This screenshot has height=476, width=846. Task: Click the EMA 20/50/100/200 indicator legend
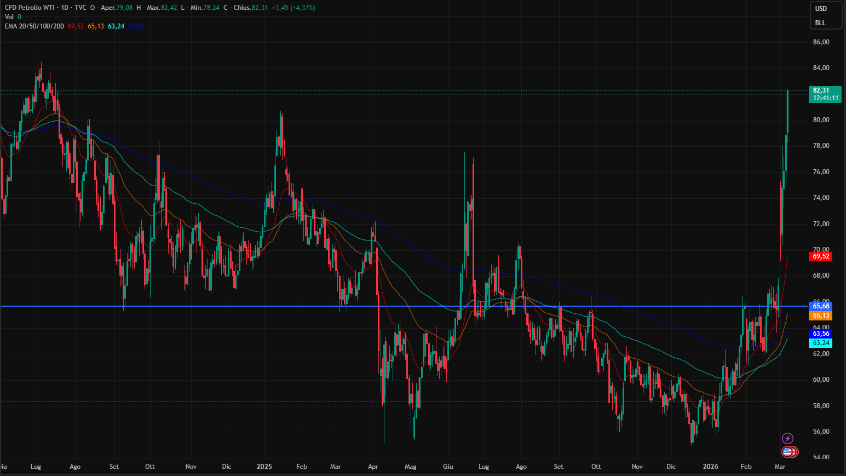point(34,26)
